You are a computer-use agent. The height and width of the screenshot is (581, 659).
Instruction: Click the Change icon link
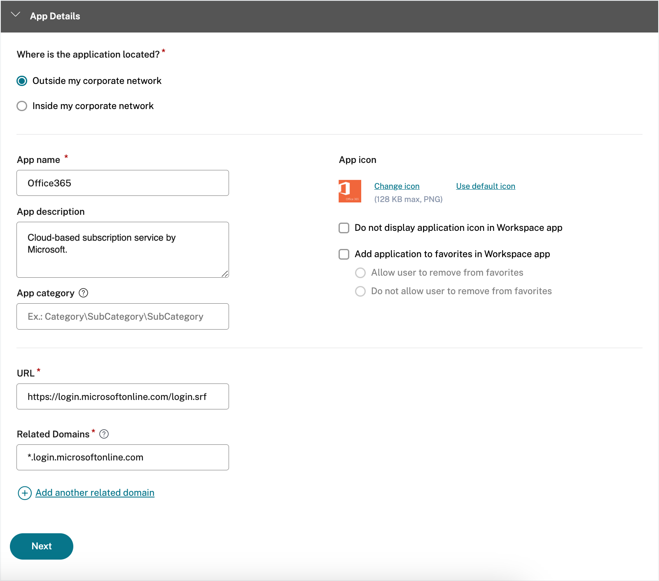[397, 186]
